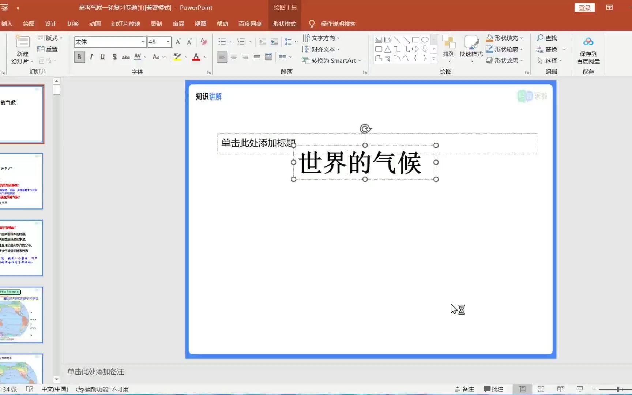This screenshot has height=395, width=632.
Task: Click the rotate handle above the text box
Action: [365, 129]
